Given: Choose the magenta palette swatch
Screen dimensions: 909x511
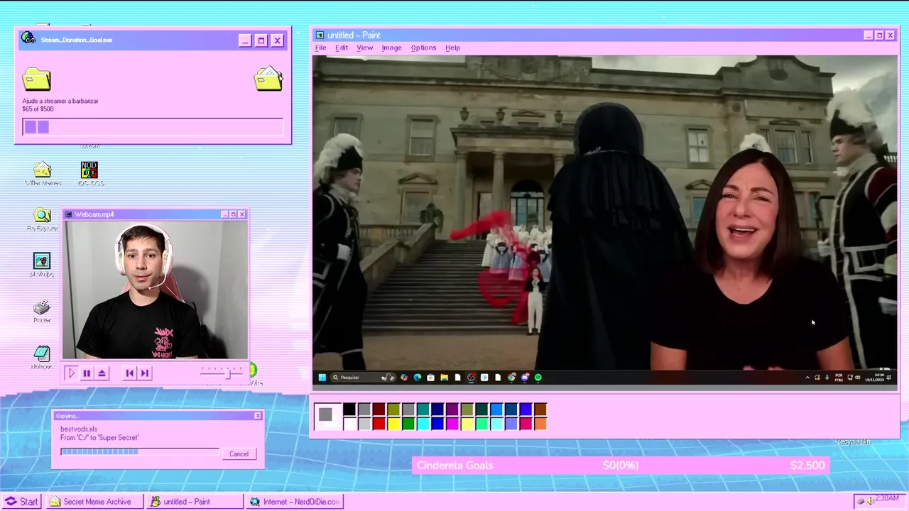Looking at the screenshot, I should [452, 424].
